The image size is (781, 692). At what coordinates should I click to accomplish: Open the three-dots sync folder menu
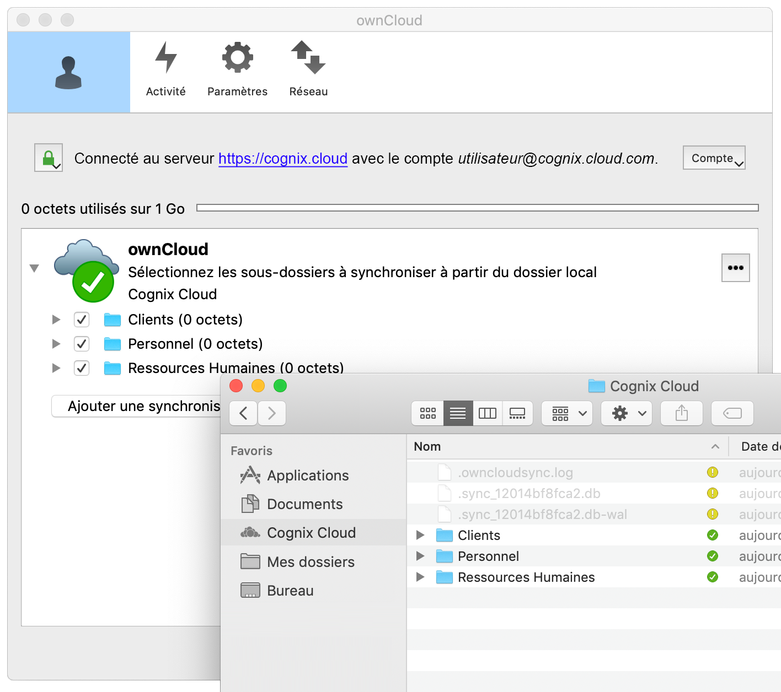(x=736, y=268)
